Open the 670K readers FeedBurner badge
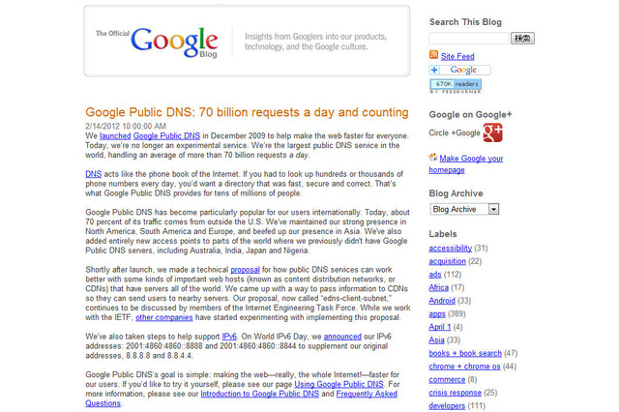 pyautogui.click(x=456, y=84)
